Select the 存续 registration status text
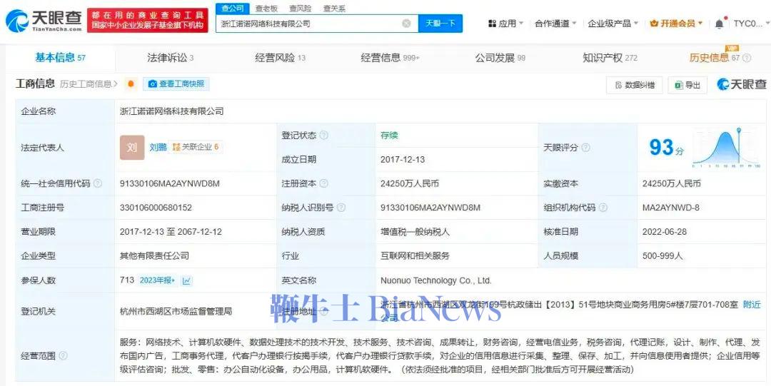771x386 pixels. pos(390,136)
